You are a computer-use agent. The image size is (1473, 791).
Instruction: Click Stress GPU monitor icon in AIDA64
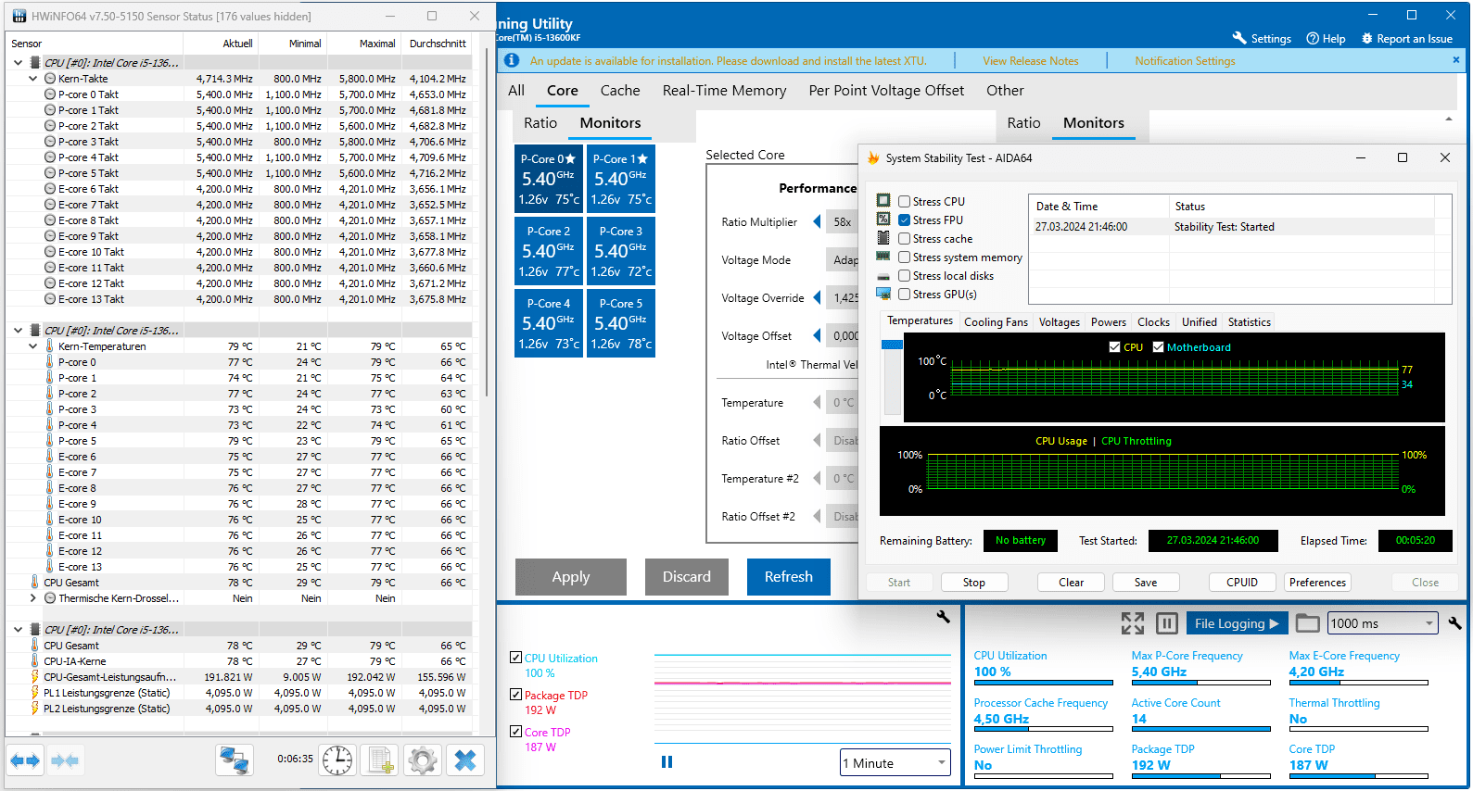click(883, 294)
